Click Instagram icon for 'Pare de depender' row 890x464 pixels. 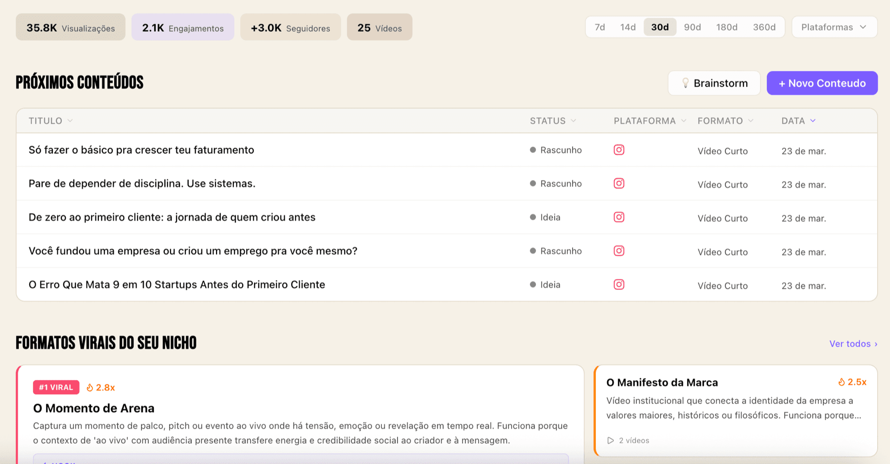(619, 184)
